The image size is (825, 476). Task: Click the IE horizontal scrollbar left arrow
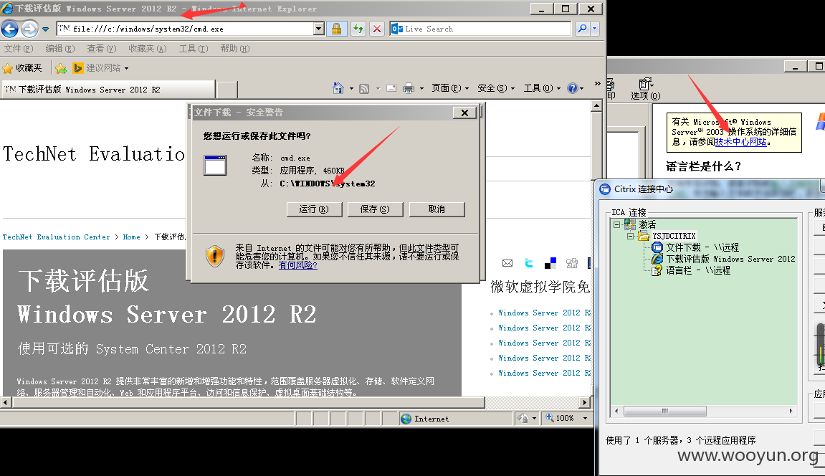[x=6, y=402]
